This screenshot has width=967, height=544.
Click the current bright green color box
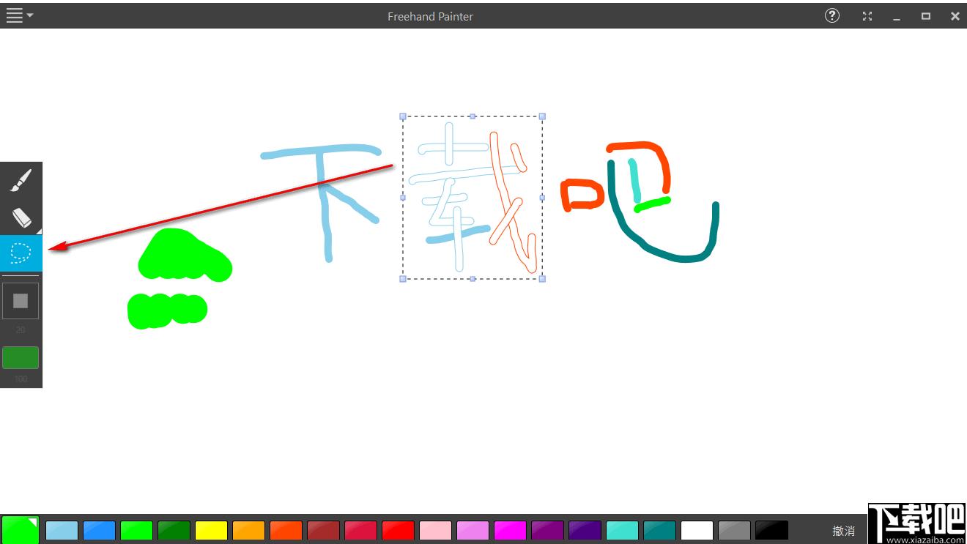(x=20, y=529)
